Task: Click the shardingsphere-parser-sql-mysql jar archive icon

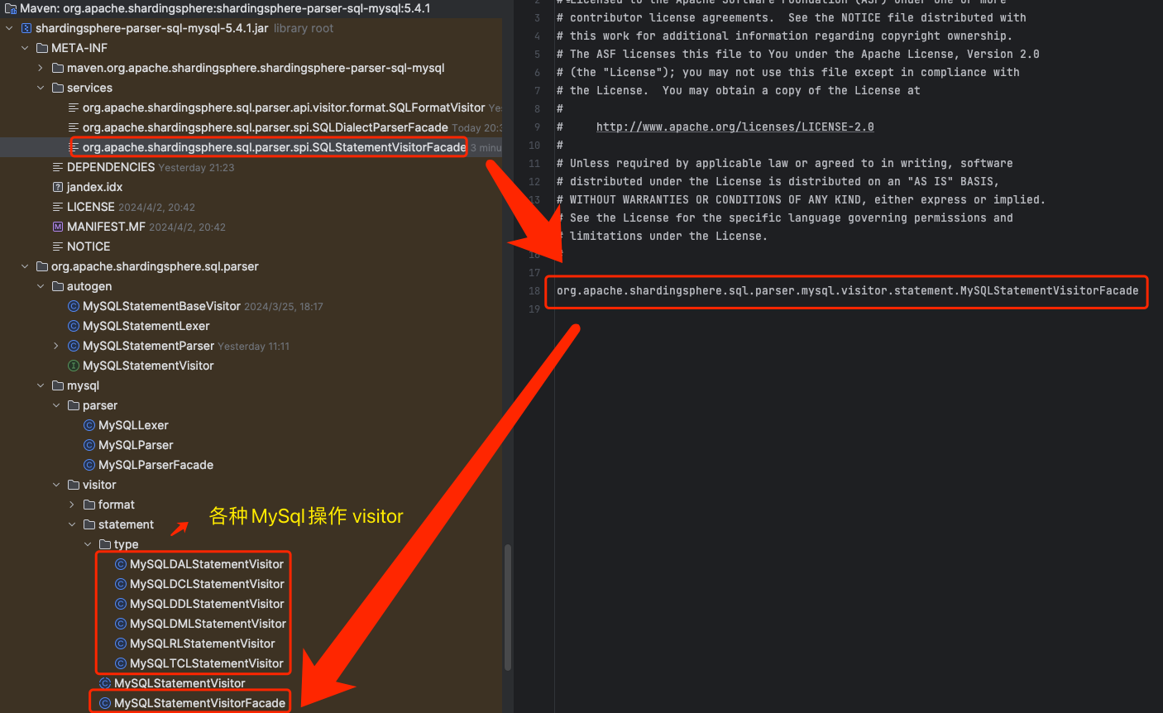Action: 26,28
